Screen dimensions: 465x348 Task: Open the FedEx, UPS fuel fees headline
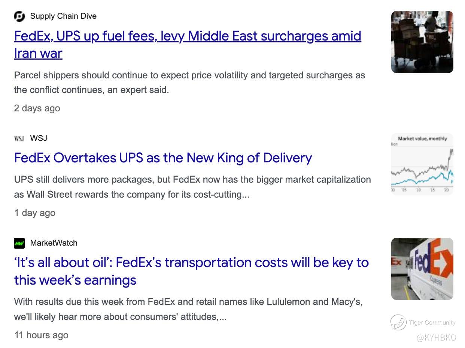coord(188,45)
